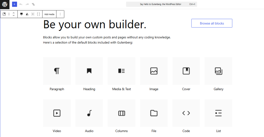This screenshot has width=264, height=137.
Task: Click the "Be your own builder." heading
Action: point(95,24)
